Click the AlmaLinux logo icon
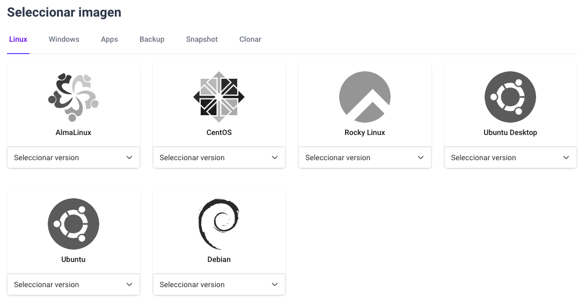The height and width of the screenshot is (300, 586). pos(74,97)
